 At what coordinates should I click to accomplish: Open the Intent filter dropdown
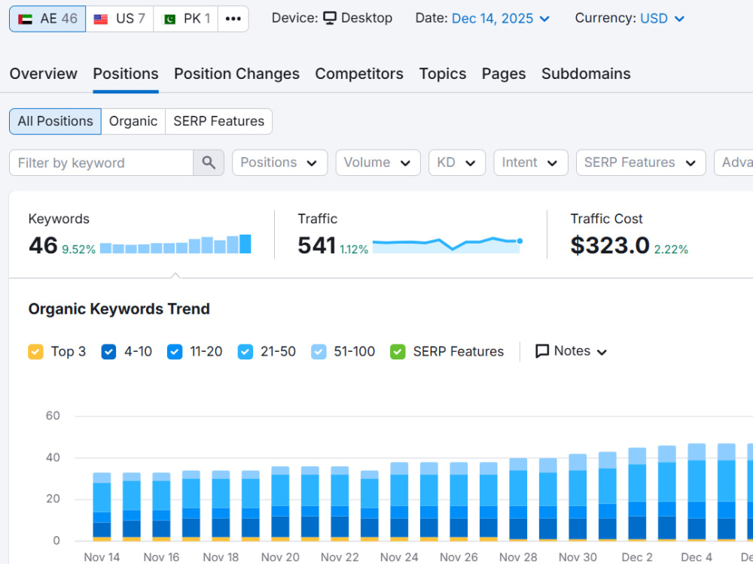point(531,162)
